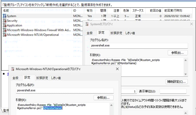The width and height of the screenshot is (196, 115).
Task: Click the 監視 tab at bottom left
Action: (5, 110)
